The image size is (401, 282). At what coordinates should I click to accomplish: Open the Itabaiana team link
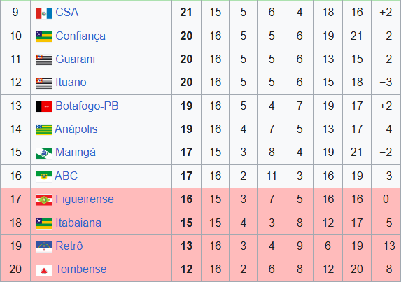pos(78,223)
